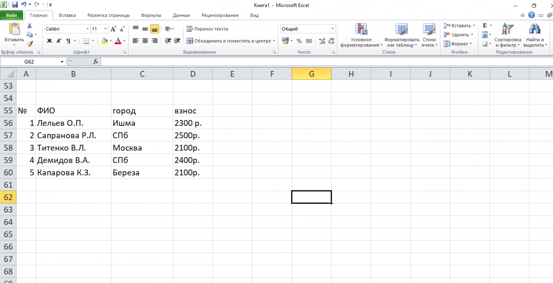The height and width of the screenshot is (283, 553).
Task: Toggle italic К formatting
Action: (x=59, y=41)
